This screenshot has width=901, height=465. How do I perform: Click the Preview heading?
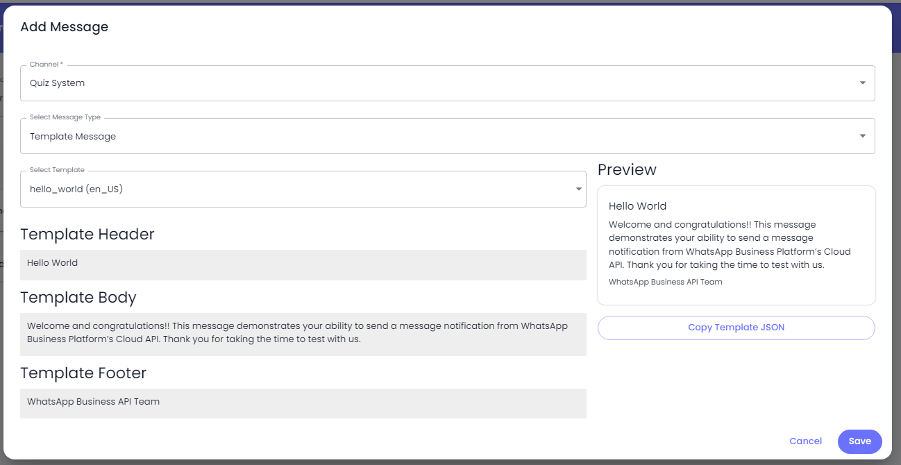pyautogui.click(x=627, y=170)
